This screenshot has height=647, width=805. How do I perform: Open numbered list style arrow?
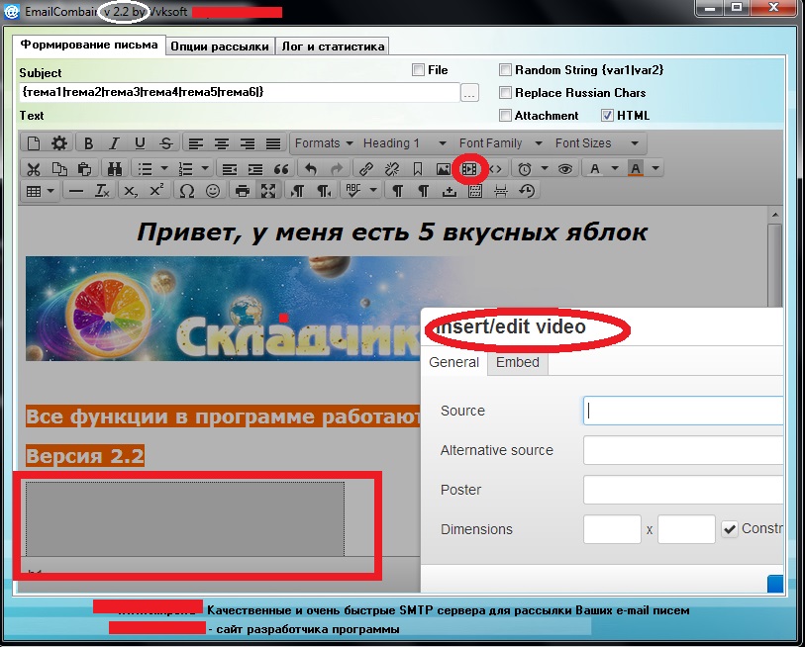click(x=205, y=168)
